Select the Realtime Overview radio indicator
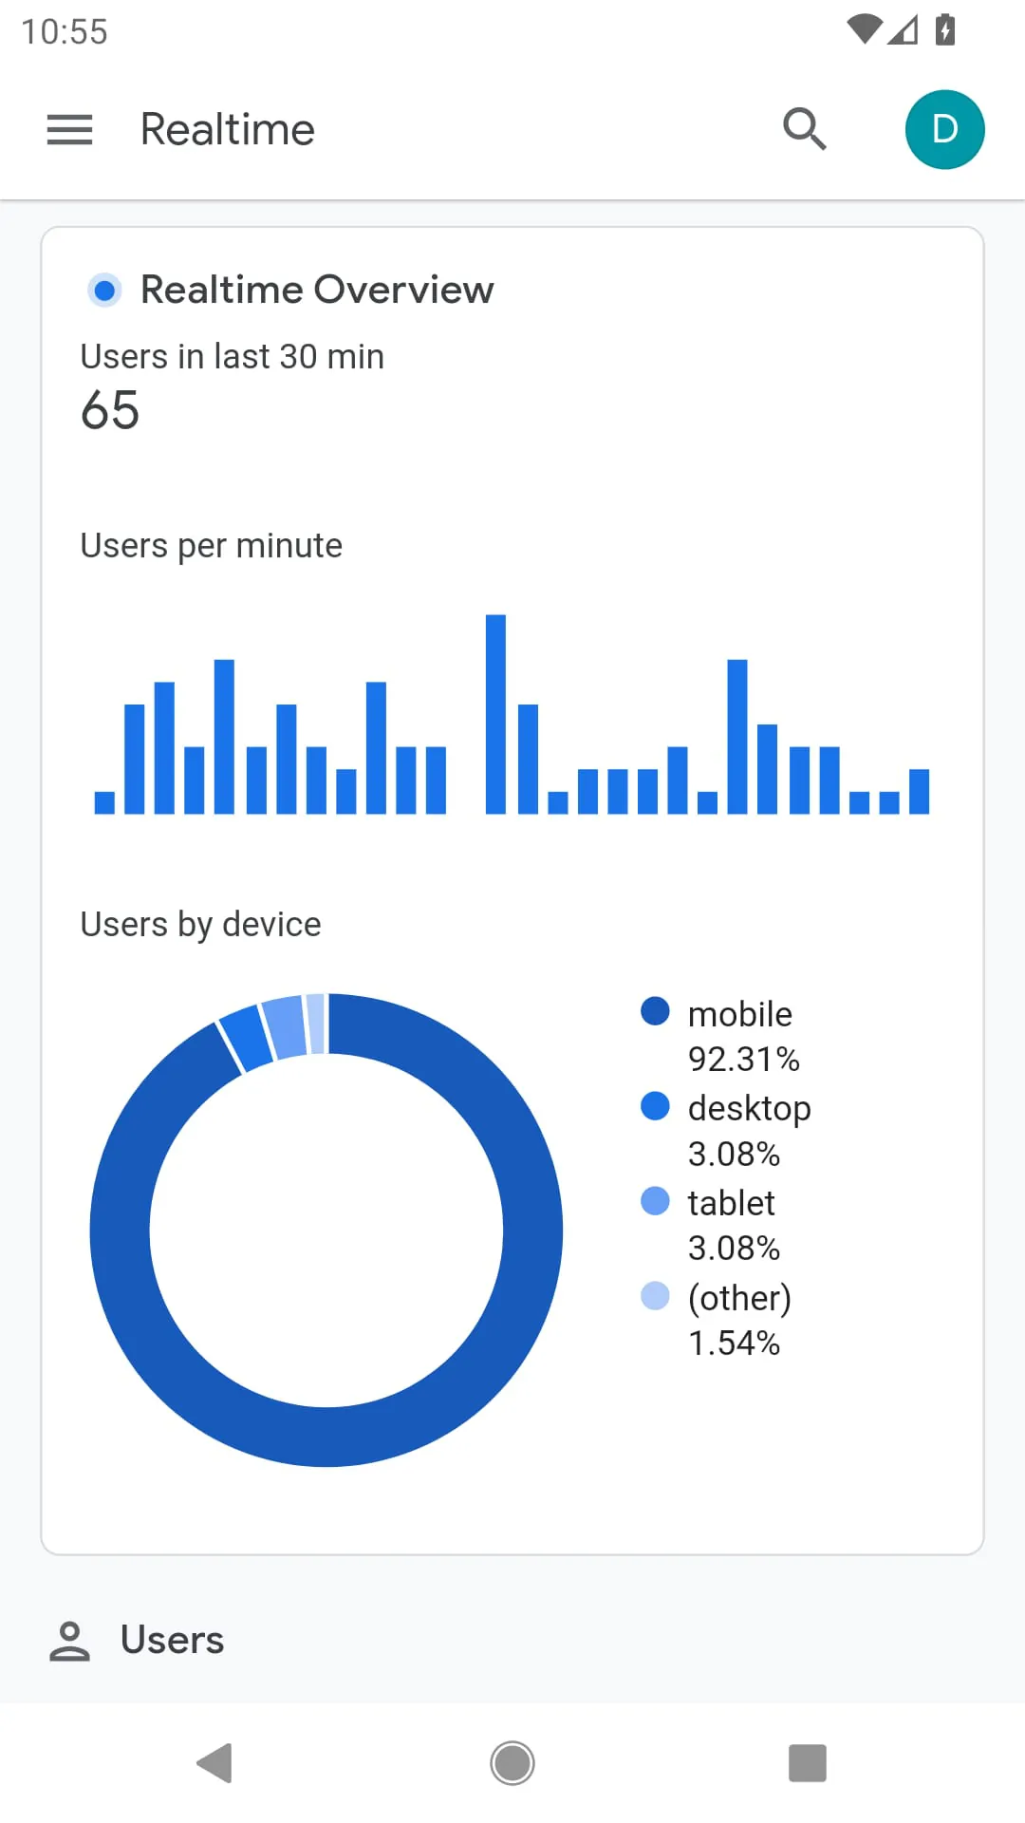Image resolution: width=1025 pixels, height=1823 pixels. point(104,290)
